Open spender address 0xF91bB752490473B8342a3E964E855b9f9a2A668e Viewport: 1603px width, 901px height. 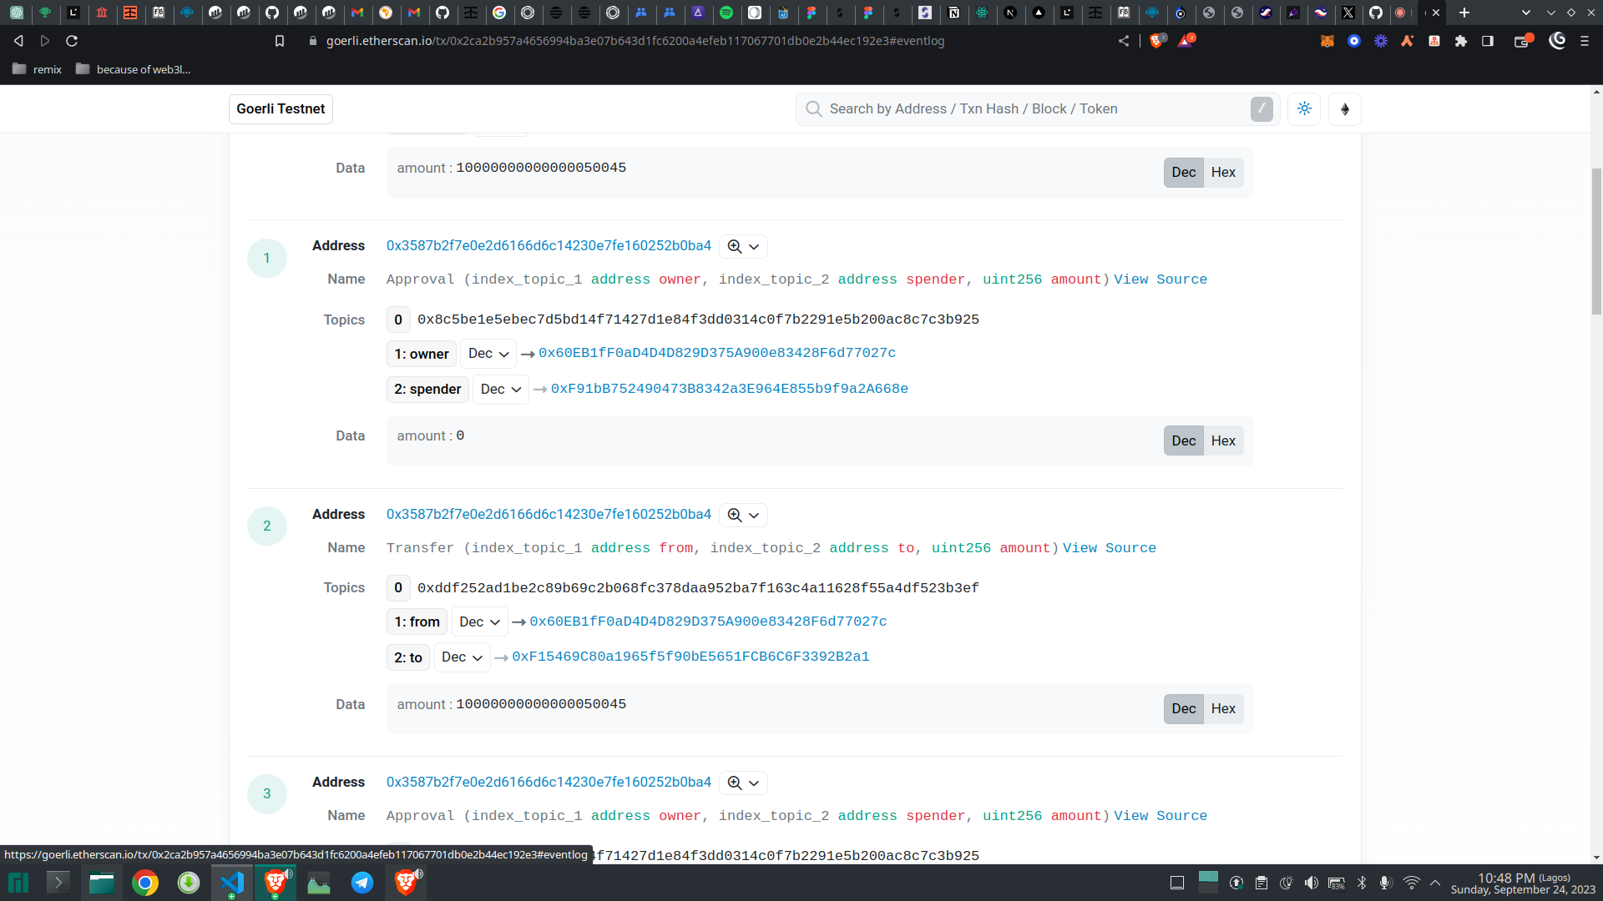(729, 389)
